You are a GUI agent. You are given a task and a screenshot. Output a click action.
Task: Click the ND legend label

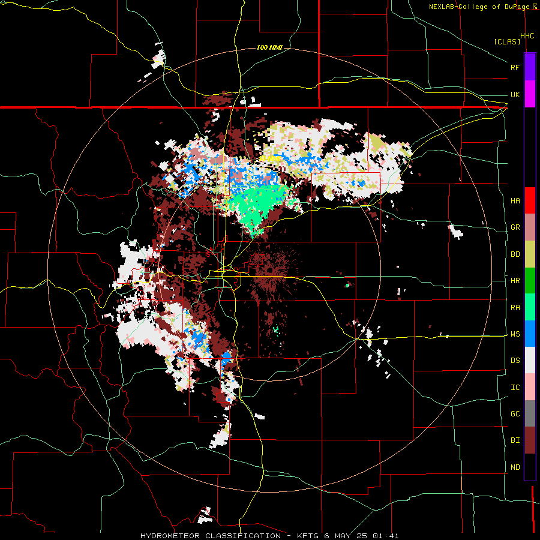pos(515,467)
